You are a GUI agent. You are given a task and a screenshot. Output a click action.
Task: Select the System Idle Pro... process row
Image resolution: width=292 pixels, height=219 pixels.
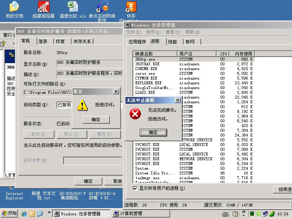pos(194,173)
